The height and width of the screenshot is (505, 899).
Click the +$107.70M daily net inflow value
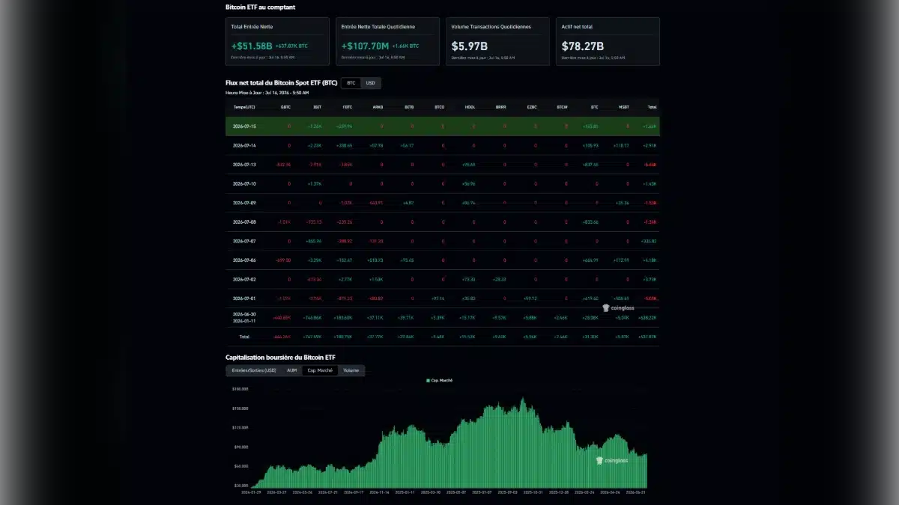(365, 46)
